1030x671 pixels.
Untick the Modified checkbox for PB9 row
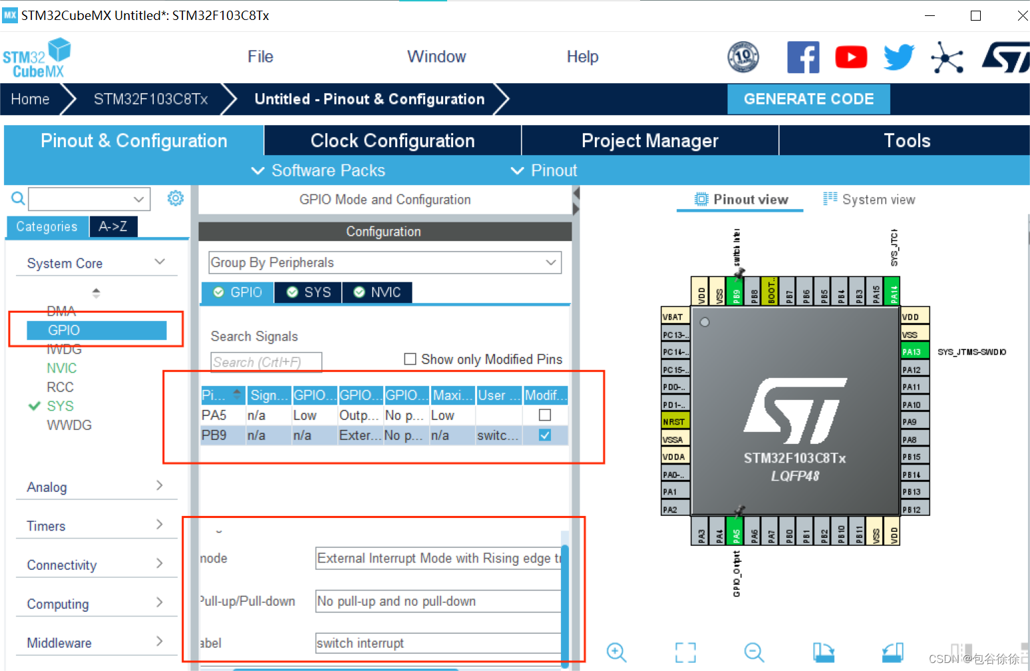coord(545,435)
